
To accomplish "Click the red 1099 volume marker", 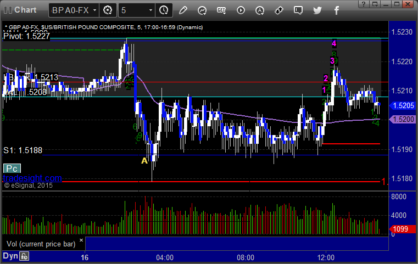I will click(x=402, y=229).
